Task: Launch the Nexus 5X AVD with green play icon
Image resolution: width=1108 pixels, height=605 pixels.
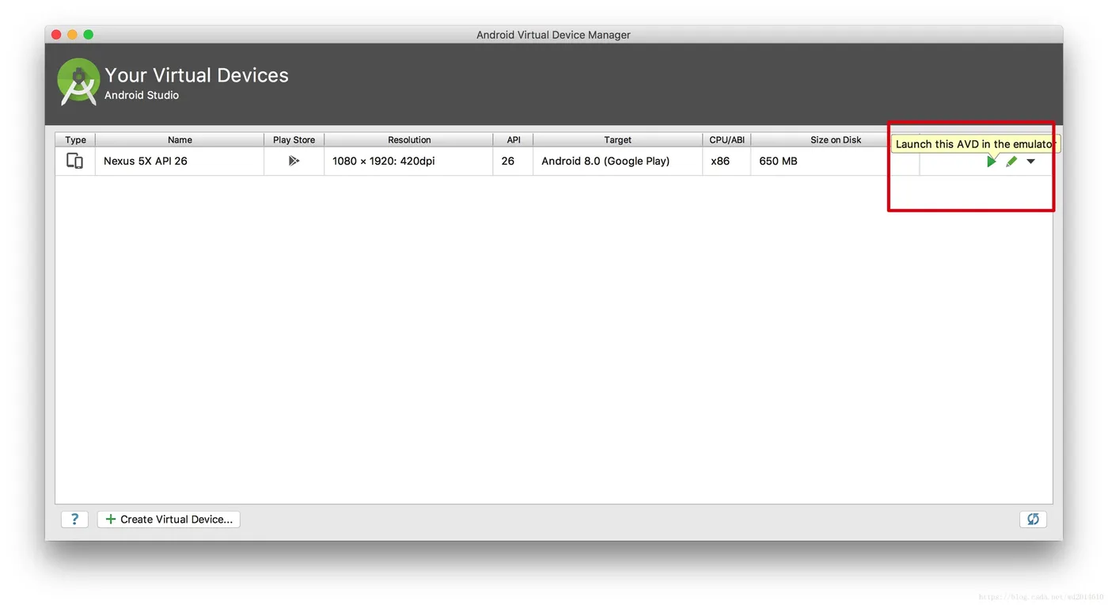Action: click(x=991, y=162)
